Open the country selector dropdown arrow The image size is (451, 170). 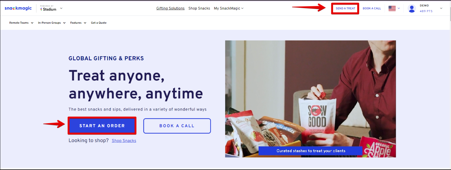[399, 8]
